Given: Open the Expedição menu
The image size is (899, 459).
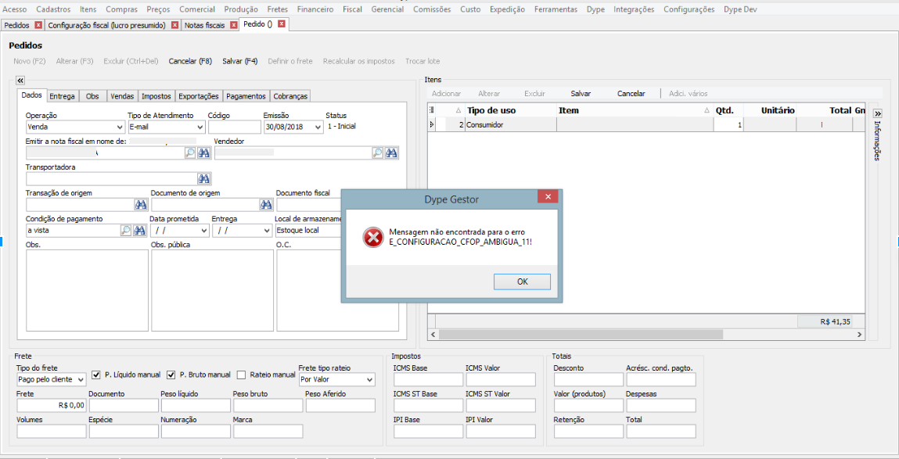Looking at the screenshot, I should 508,9.
